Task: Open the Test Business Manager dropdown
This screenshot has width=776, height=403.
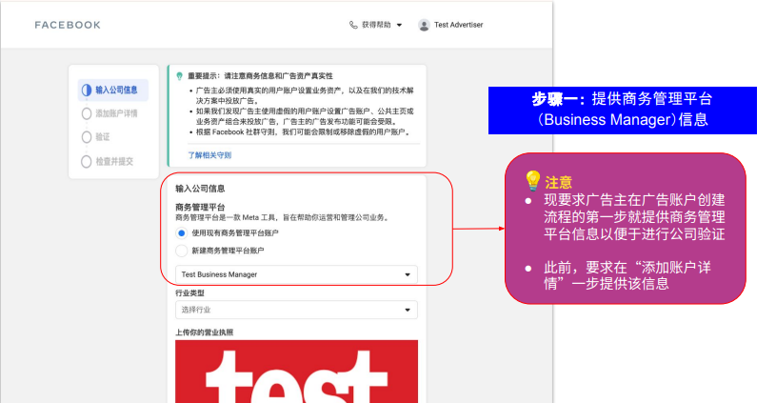Action: tap(296, 274)
